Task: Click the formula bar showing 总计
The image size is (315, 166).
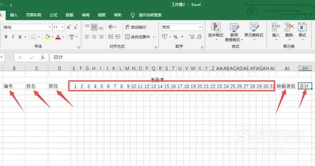Action: tap(182, 57)
